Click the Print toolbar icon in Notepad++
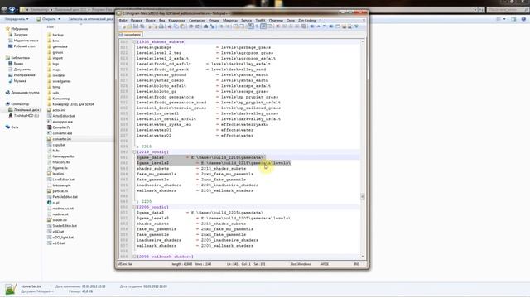Screen dimensions: 530x298 [161, 26]
